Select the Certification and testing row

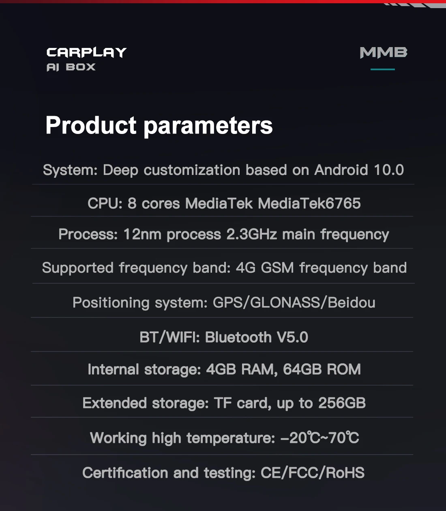tap(223, 473)
